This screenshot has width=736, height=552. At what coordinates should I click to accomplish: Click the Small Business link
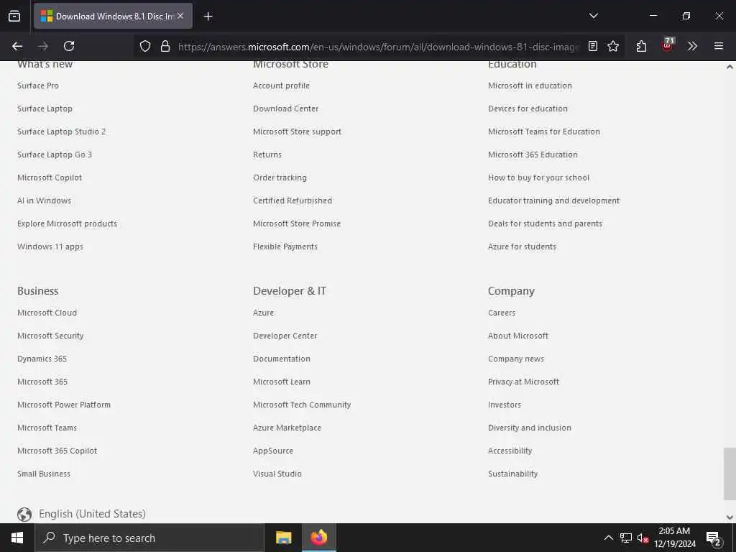(44, 474)
